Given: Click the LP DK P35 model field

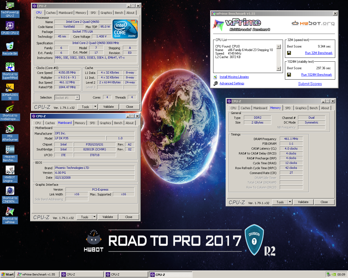Looking at the screenshot, I should tap(80, 138).
